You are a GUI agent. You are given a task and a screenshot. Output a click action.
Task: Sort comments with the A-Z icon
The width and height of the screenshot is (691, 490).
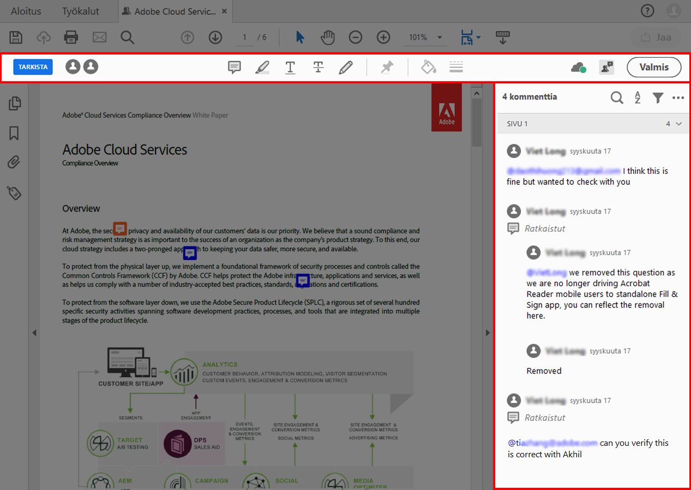(638, 98)
